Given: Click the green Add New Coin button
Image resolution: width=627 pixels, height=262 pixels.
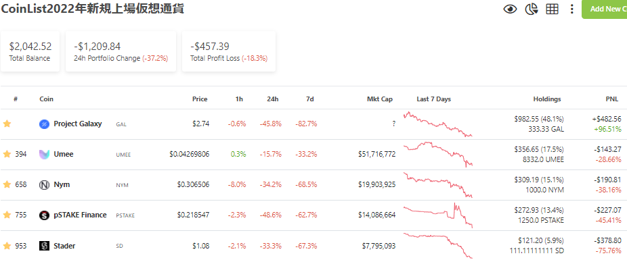Looking at the screenshot, I should click(604, 9).
